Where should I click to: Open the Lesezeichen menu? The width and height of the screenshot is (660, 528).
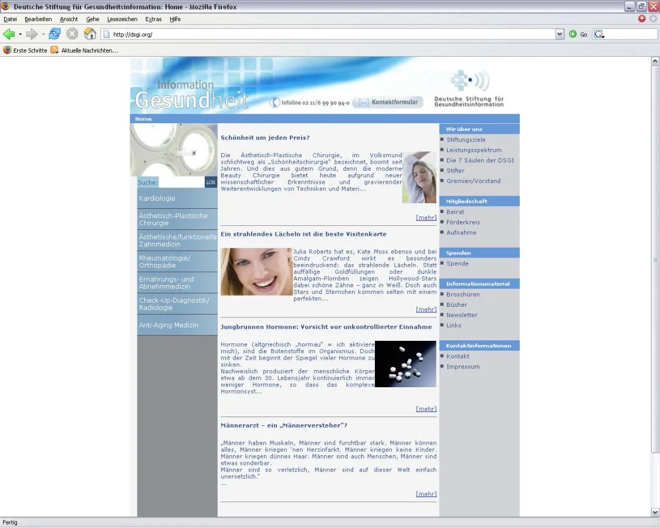tap(122, 19)
